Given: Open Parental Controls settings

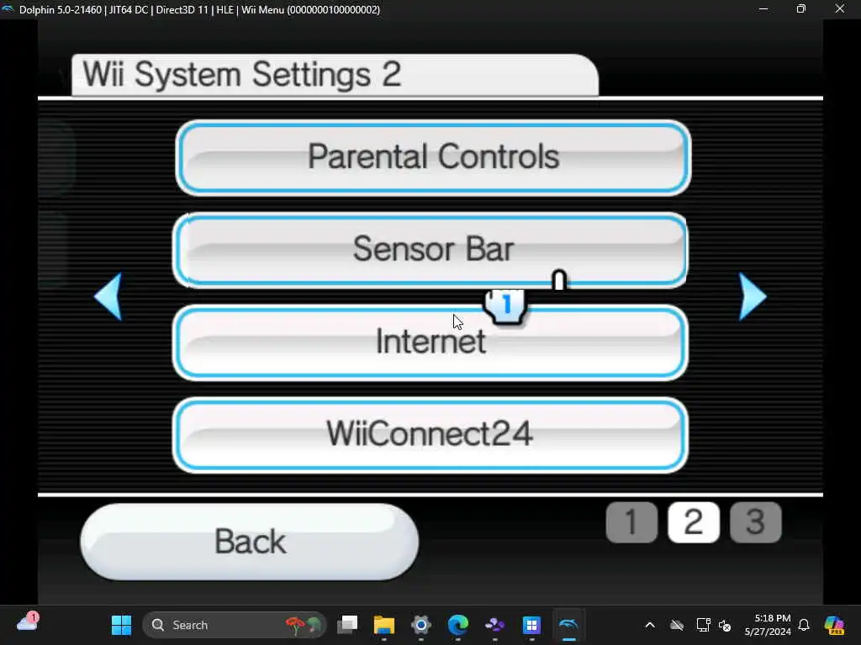Looking at the screenshot, I should pyautogui.click(x=433, y=158).
